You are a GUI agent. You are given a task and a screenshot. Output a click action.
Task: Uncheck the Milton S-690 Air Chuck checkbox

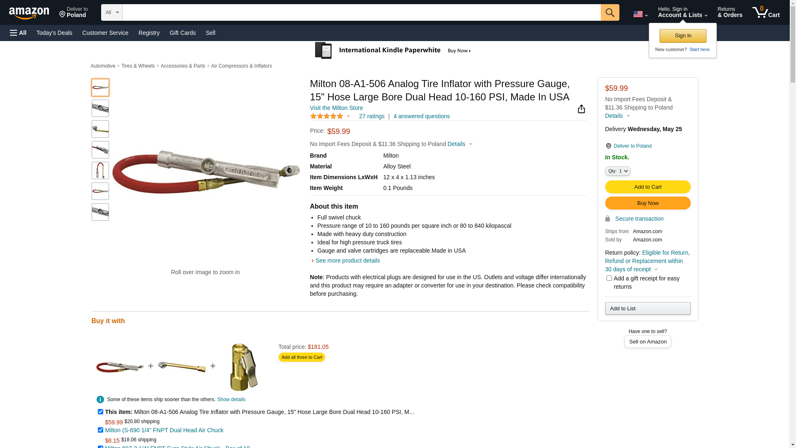100,430
